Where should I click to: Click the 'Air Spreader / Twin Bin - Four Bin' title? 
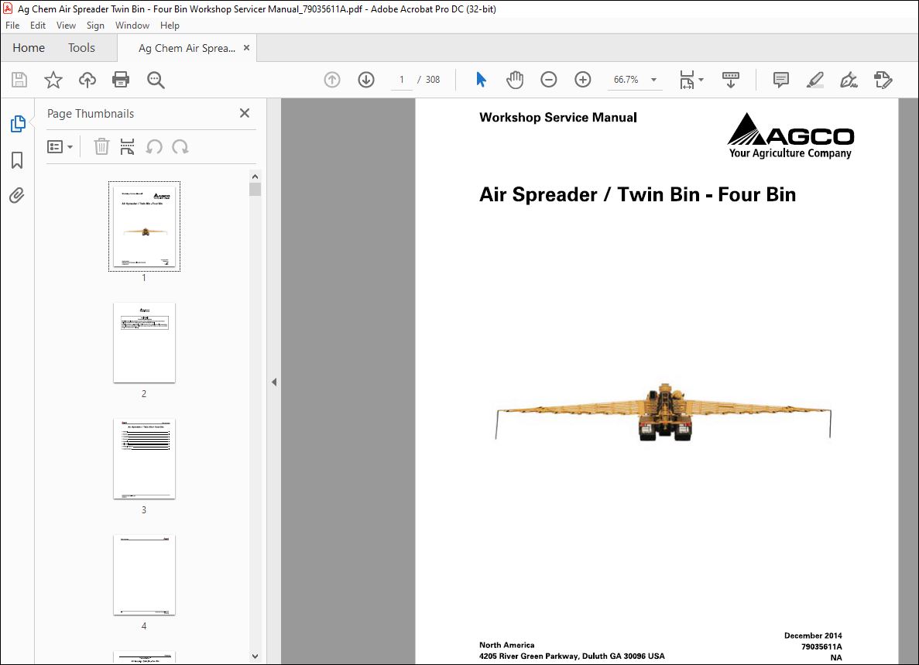point(638,194)
